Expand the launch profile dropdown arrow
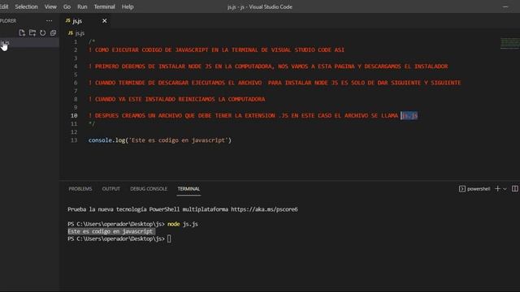The width and height of the screenshot is (520, 292). 505,189
